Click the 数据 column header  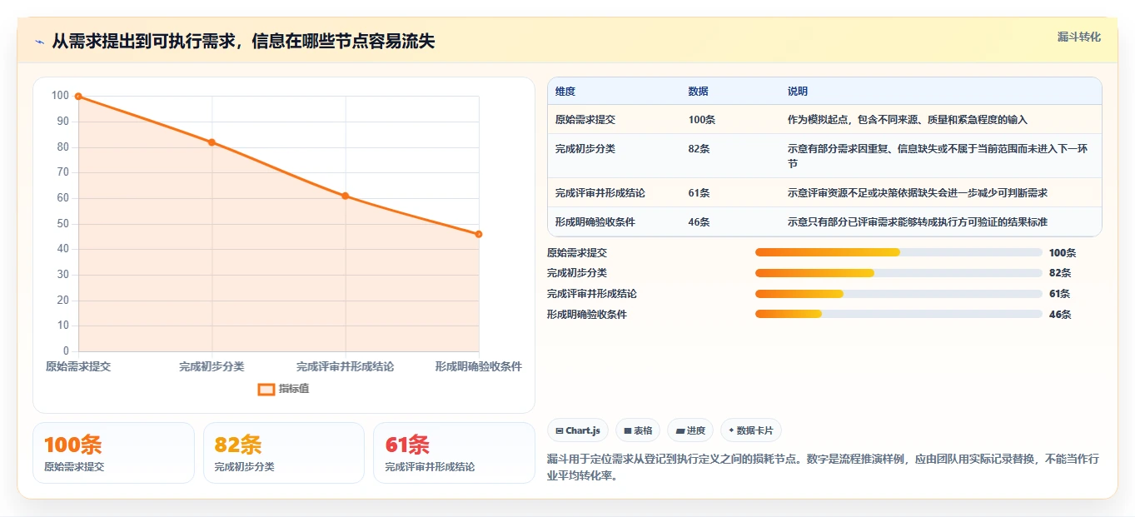(x=699, y=92)
